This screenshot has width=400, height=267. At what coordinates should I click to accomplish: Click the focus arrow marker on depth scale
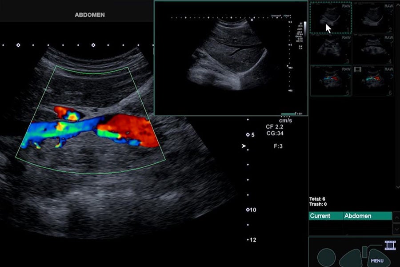pyautogui.click(x=244, y=146)
